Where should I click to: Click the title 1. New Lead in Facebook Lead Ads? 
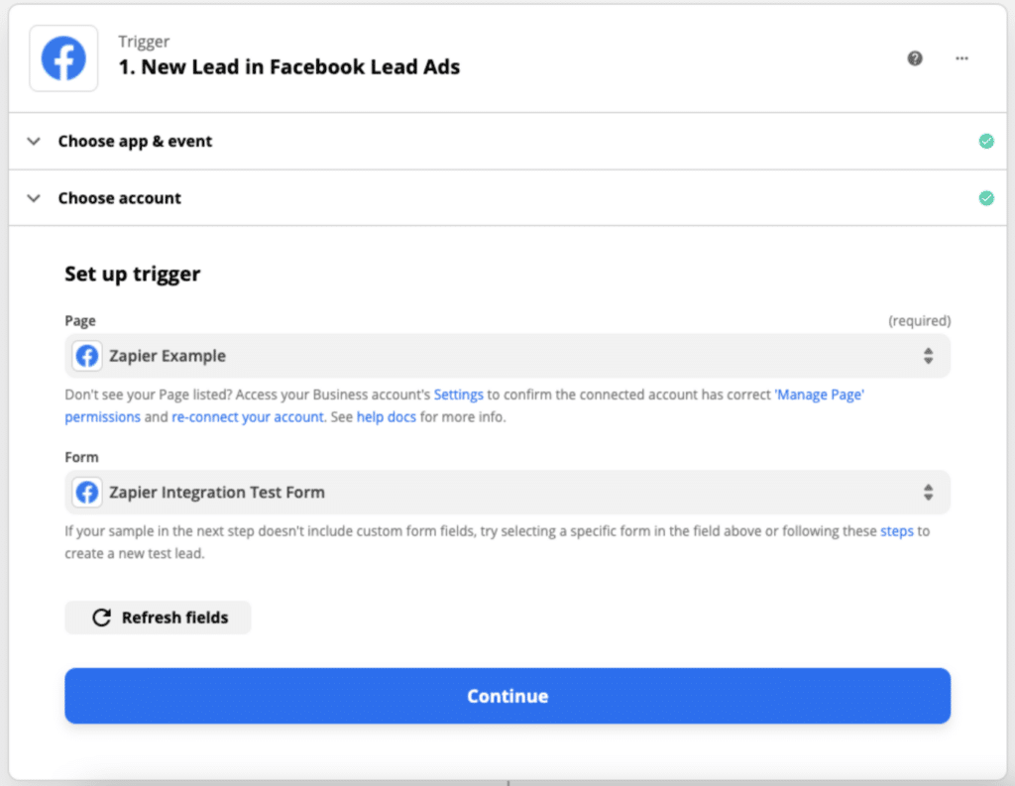click(x=289, y=66)
